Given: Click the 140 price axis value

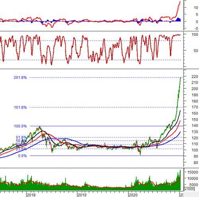Looking at the screenshot, I should [x=195, y=125].
